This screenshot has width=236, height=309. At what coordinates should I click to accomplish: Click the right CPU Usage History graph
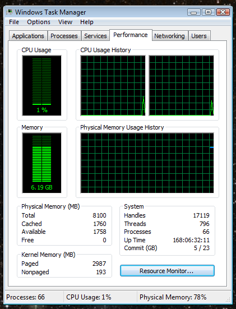[x=182, y=86]
